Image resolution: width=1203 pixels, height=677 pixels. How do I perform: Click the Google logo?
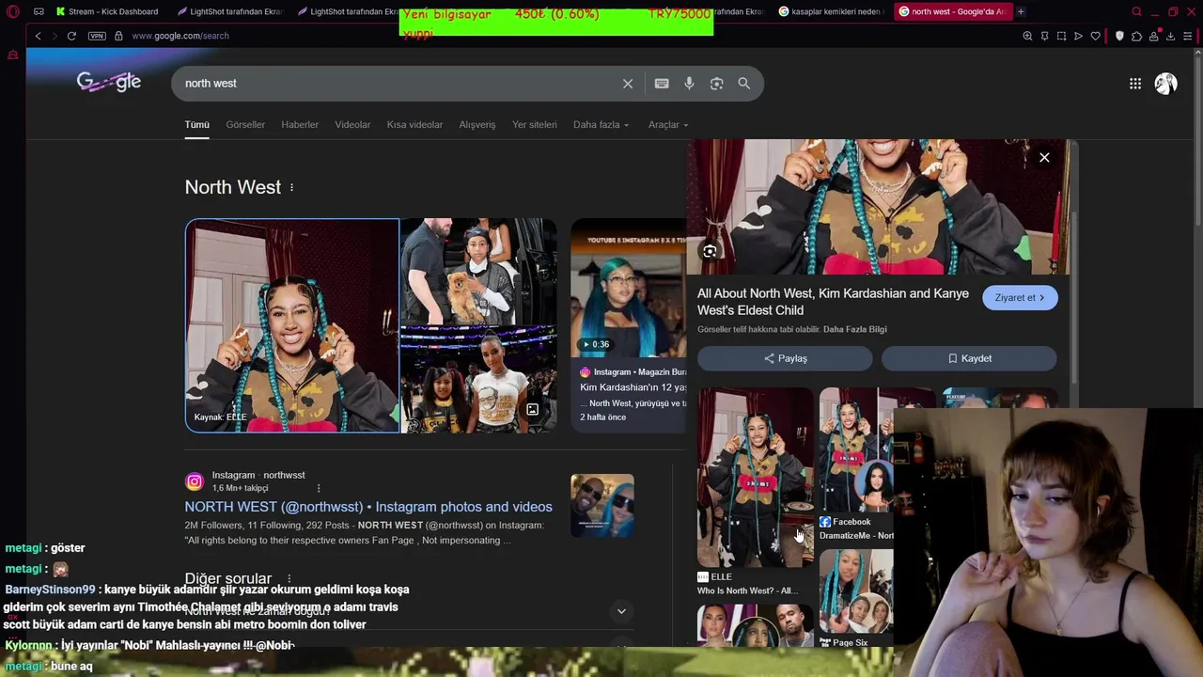point(109,83)
